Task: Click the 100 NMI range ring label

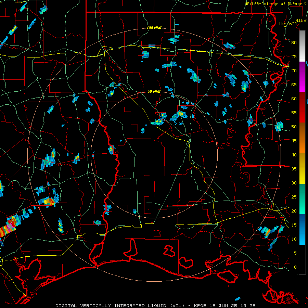Action: click(154, 28)
